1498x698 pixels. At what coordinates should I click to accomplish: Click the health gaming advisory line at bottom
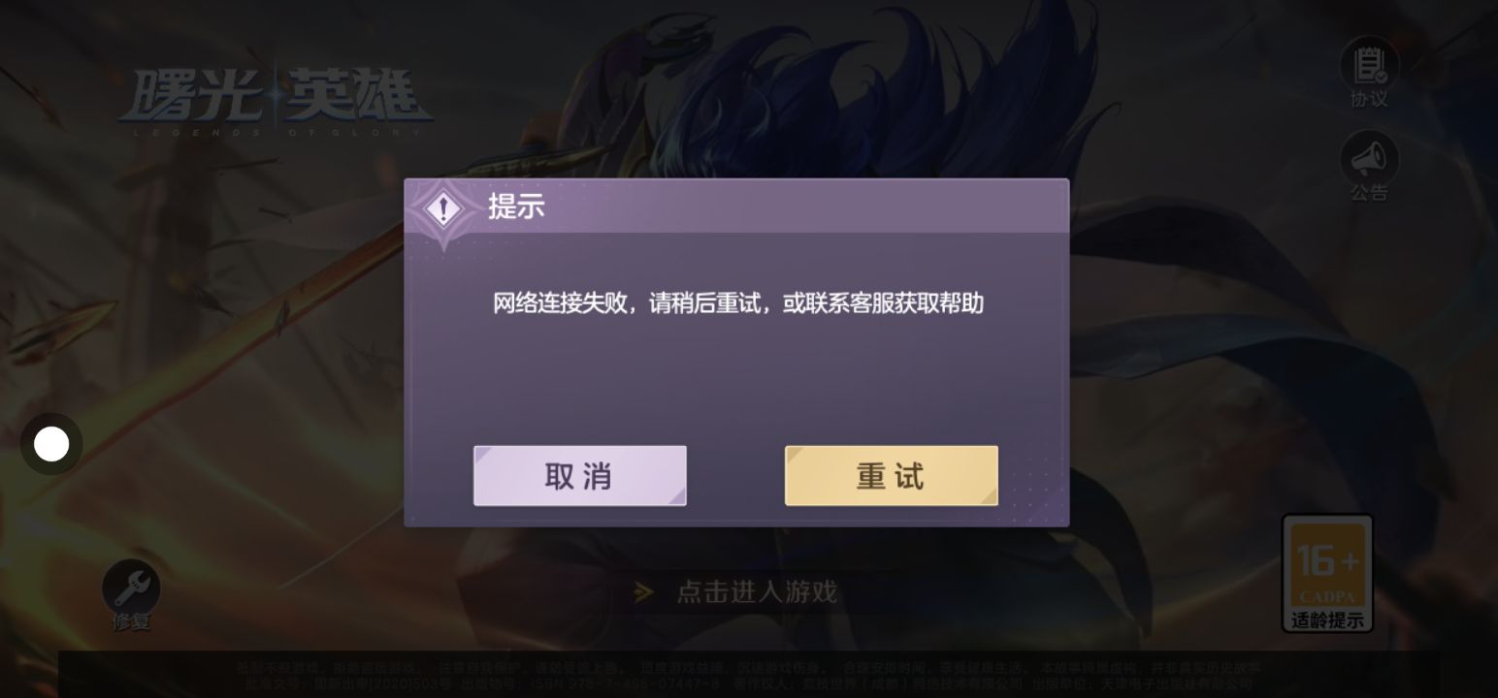point(749,668)
